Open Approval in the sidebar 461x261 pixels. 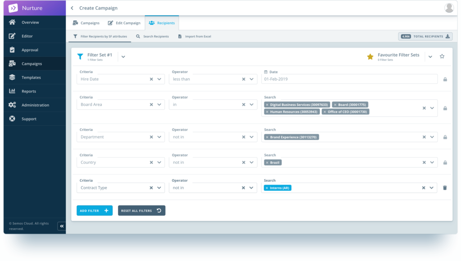pyautogui.click(x=35, y=50)
